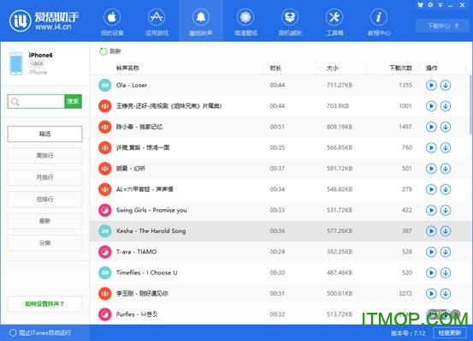Open the 我的设备 section

[x=112, y=22]
